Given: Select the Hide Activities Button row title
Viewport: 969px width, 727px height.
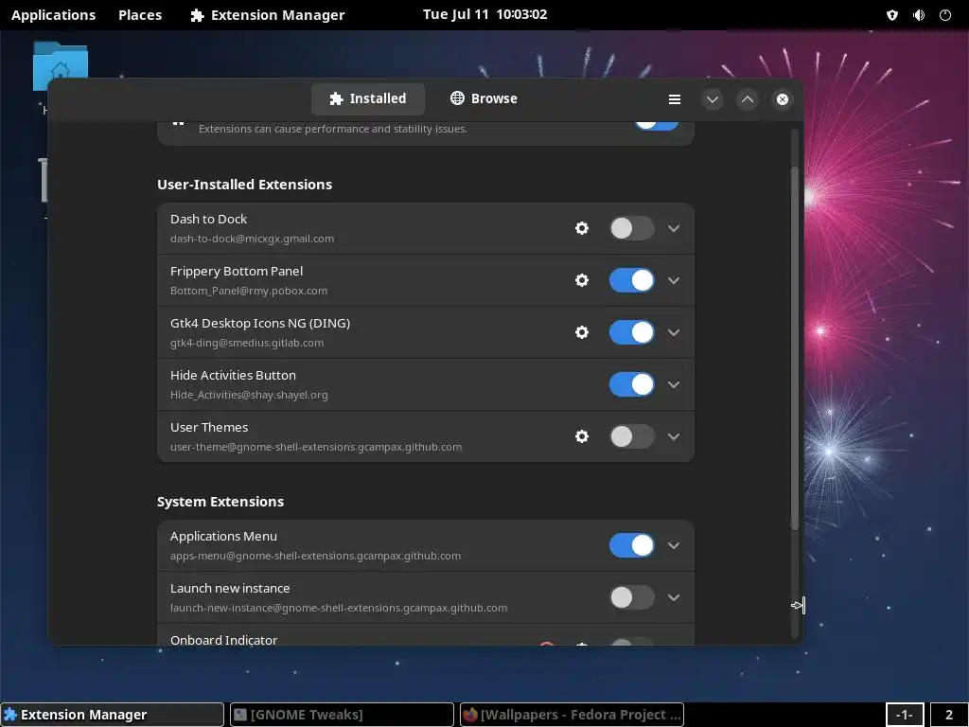Looking at the screenshot, I should 233,375.
